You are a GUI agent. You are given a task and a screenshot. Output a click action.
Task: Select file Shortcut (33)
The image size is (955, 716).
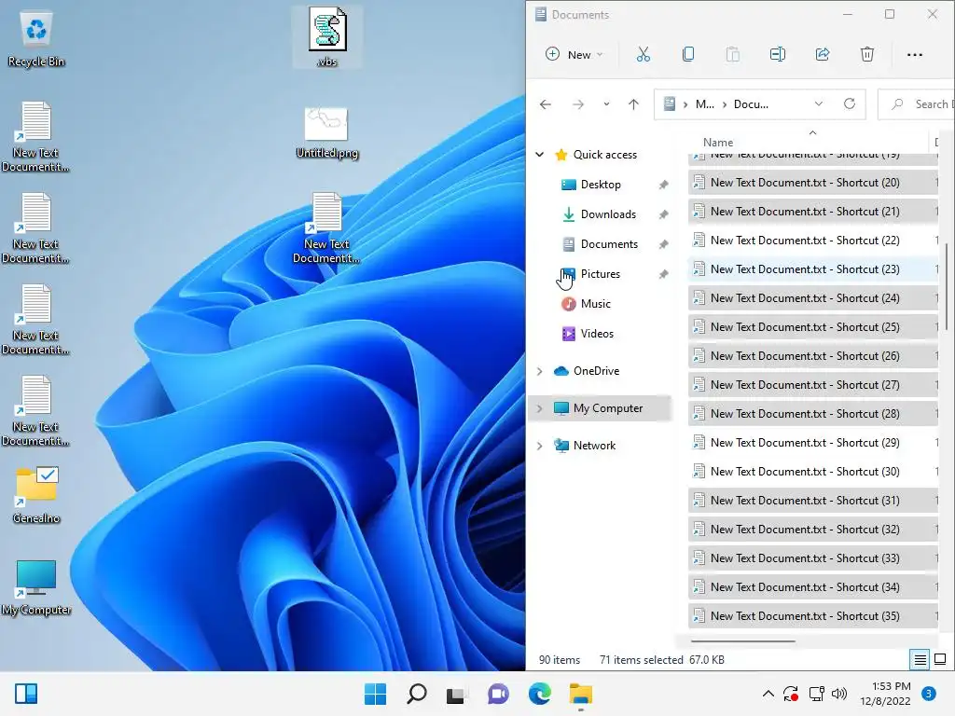coord(812,558)
